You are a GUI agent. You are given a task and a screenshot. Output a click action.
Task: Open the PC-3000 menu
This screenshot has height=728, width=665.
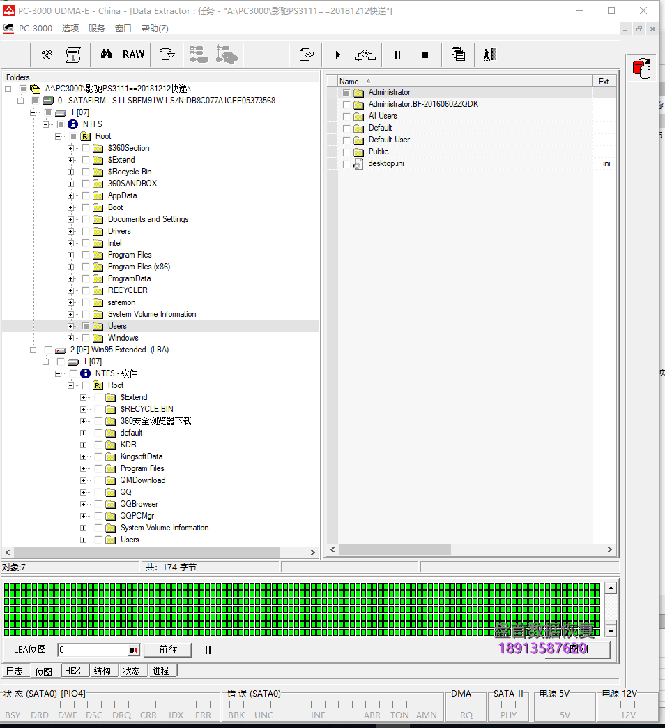pos(36,29)
